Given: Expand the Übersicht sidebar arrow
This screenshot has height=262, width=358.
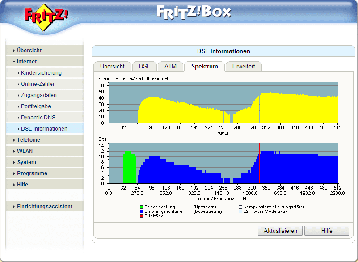Looking at the screenshot, I should pyautogui.click(x=14, y=51).
